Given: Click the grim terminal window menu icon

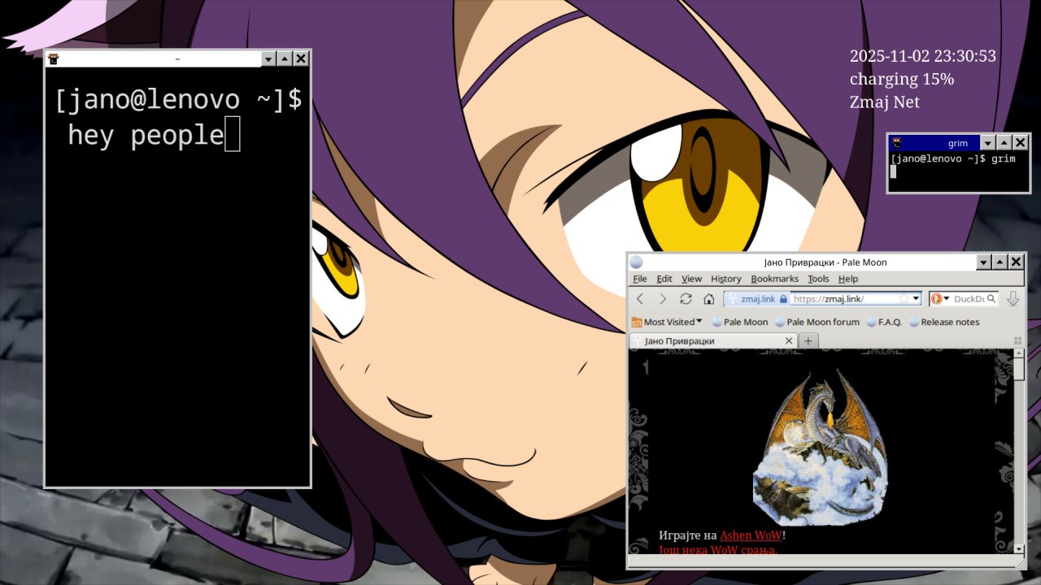Looking at the screenshot, I should pos(896,143).
